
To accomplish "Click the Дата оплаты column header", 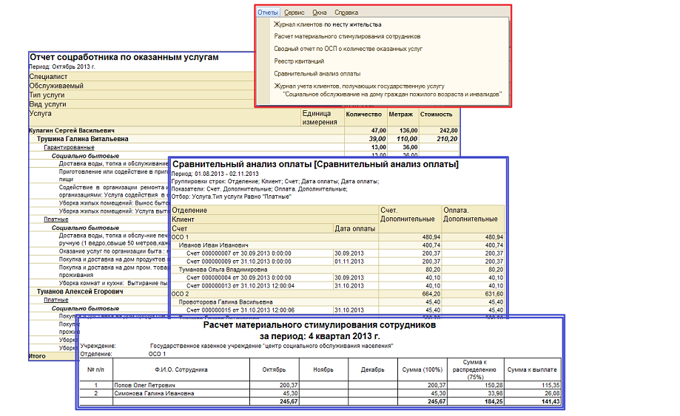I will (x=354, y=228).
